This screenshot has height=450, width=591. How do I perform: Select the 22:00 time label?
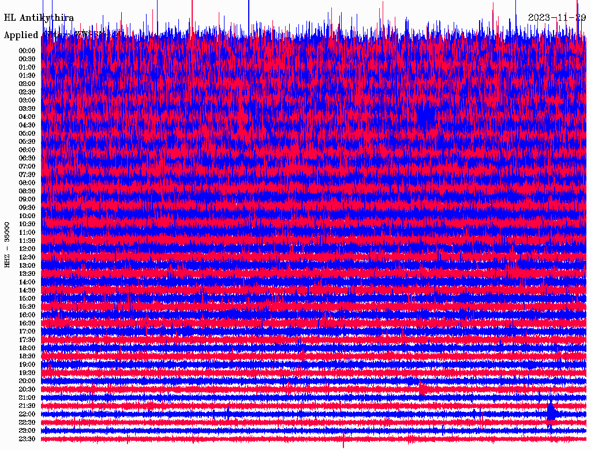[x=27, y=414]
